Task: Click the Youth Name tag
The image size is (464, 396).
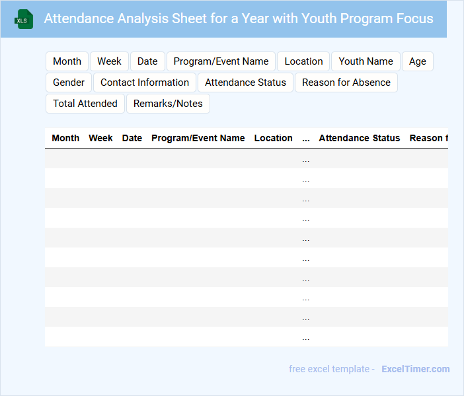Action: click(366, 61)
